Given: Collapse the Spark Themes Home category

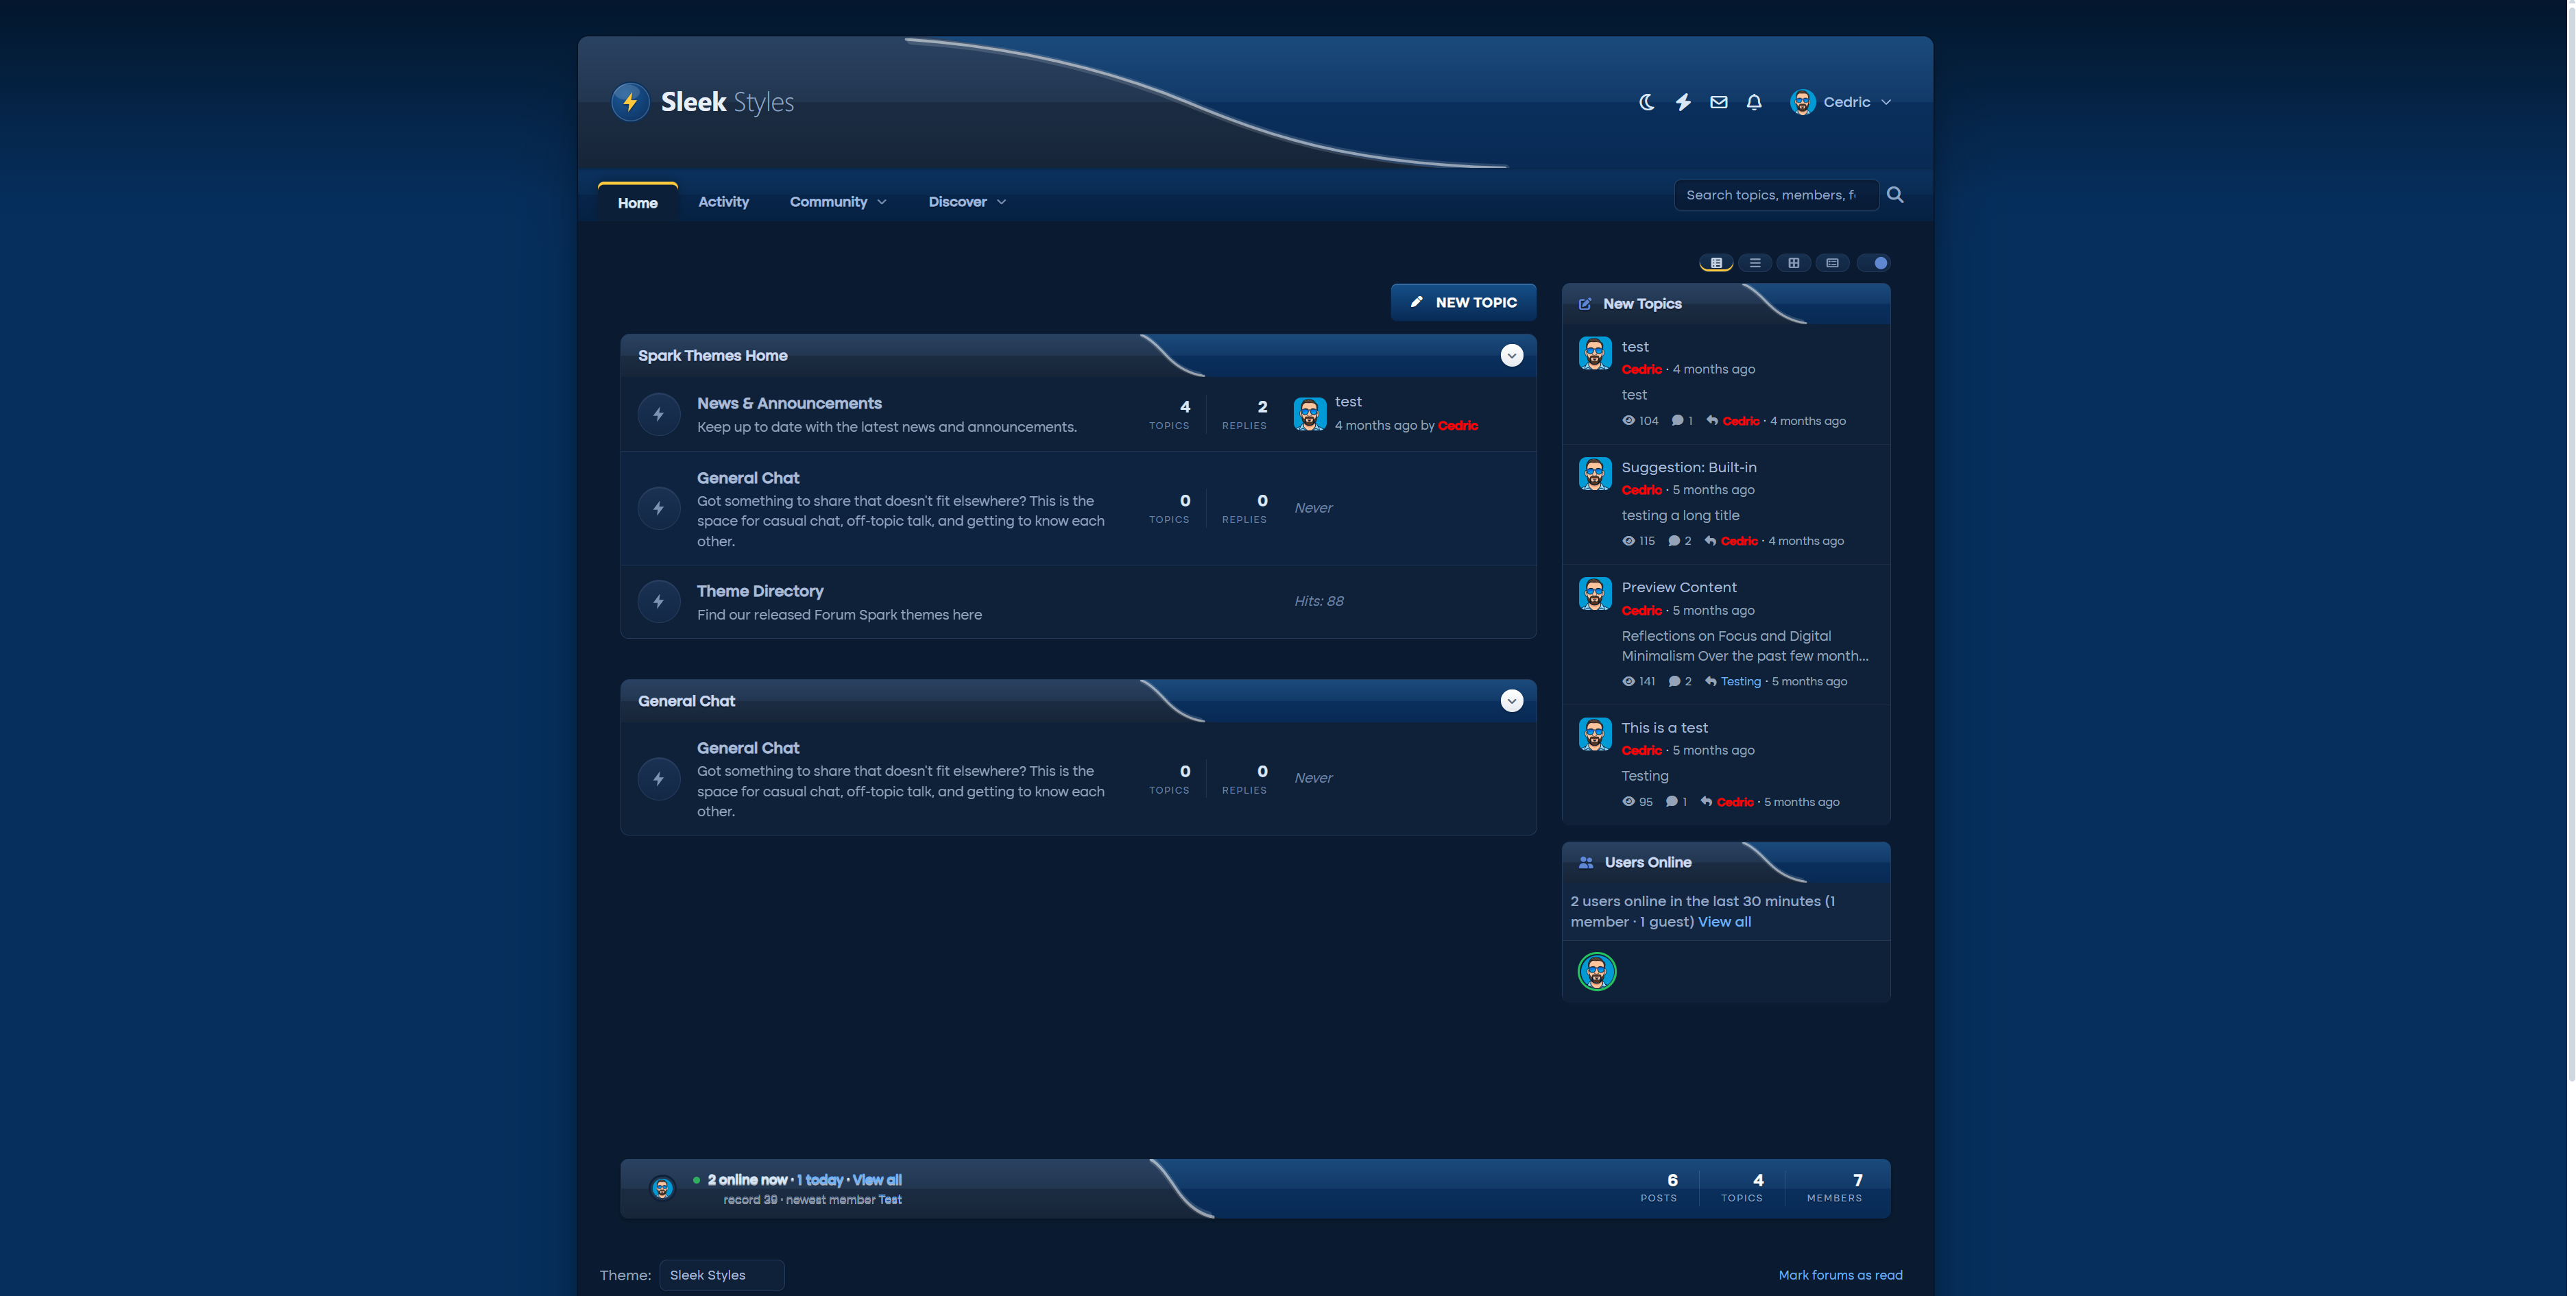Looking at the screenshot, I should click(x=1511, y=356).
